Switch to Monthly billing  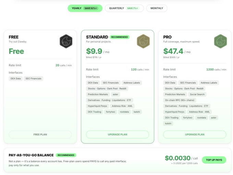tap(157, 8)
